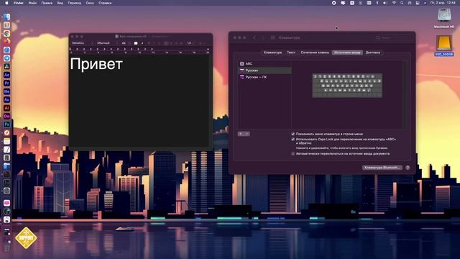Open the Клавиатура Bluetooth settings button
This screenshot has width=460, height=259.
click(382, 168)
